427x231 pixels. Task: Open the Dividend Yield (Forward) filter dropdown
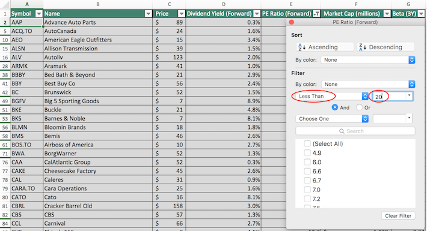[x=257, y=14]
